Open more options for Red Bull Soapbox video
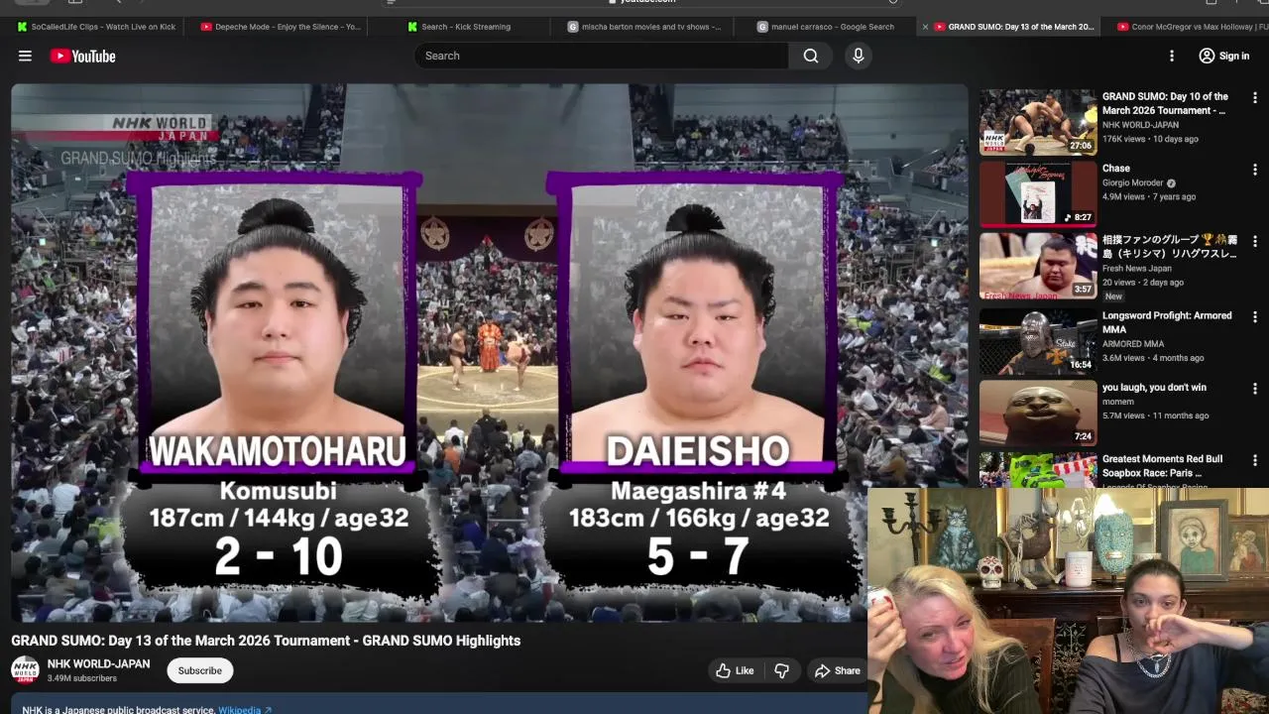Viewport: 1269px width, 714px height. 1254,460
